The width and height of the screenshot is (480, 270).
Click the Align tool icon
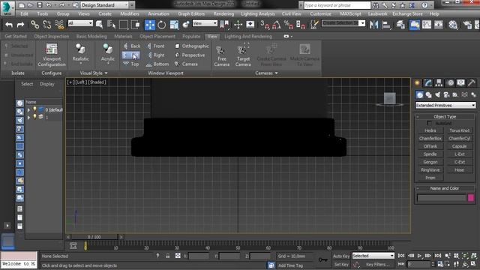386,25
